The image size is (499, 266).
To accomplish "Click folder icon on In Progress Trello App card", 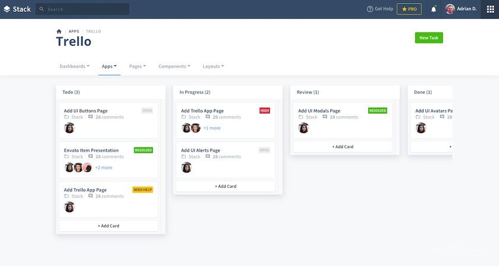I will point(184,117).
